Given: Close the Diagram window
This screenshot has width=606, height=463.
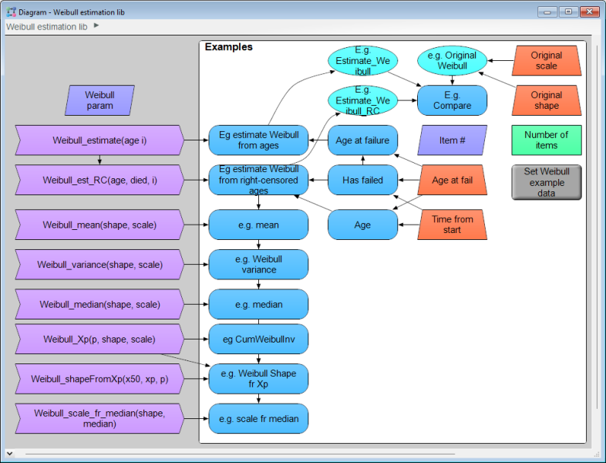Looking at the screenshot, I should coord(589,12).
